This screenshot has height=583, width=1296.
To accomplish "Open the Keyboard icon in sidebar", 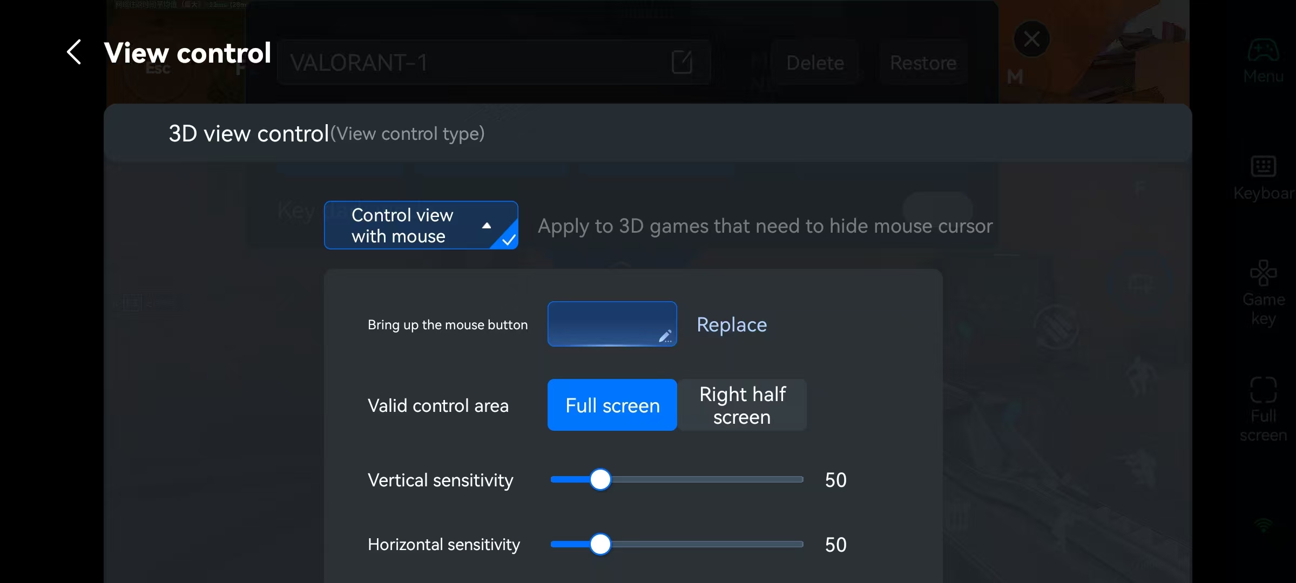I will coord(1263,167).
